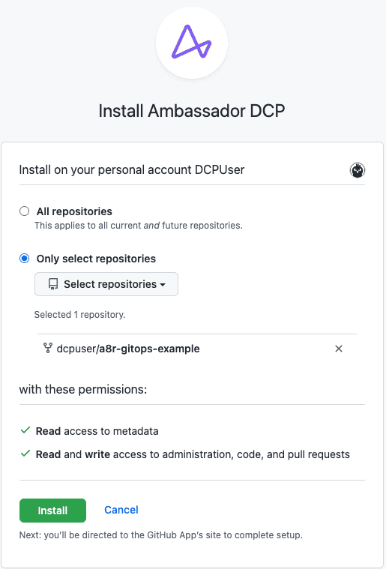Select the All repositories radio button

coord(24,211)
